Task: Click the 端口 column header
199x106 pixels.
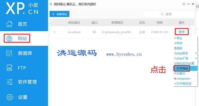Action: 95,22
